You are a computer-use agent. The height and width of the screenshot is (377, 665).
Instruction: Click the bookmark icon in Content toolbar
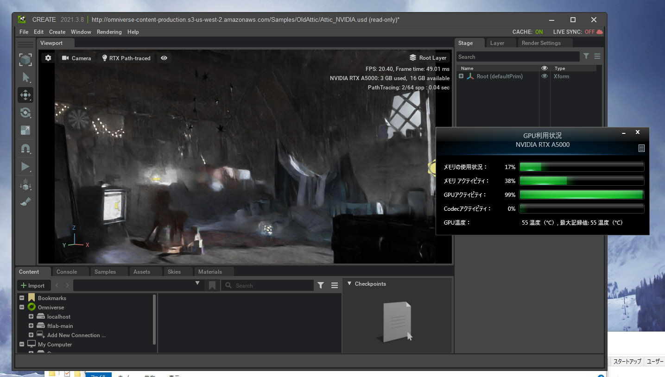(212, 285)
